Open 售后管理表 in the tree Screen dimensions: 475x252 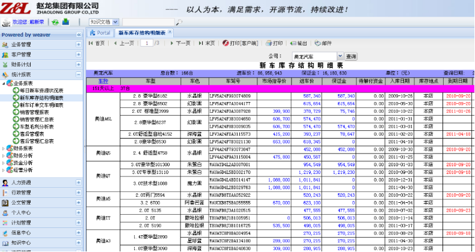pos(32,134)
